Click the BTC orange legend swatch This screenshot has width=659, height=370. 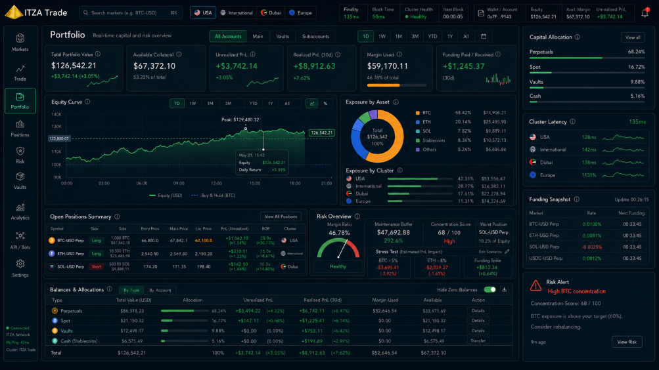pos(417,113)
